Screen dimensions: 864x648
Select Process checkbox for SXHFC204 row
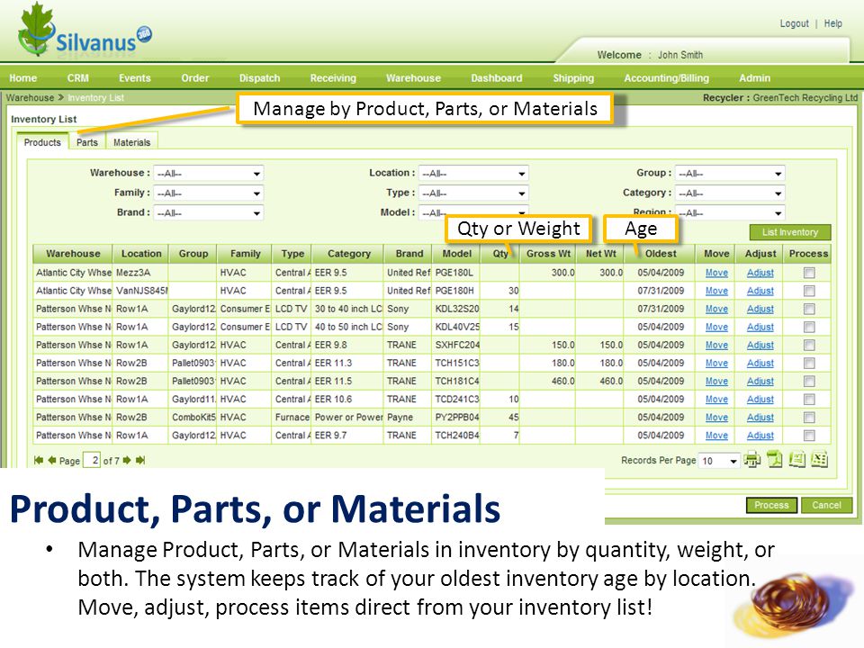tap(809, 345)
